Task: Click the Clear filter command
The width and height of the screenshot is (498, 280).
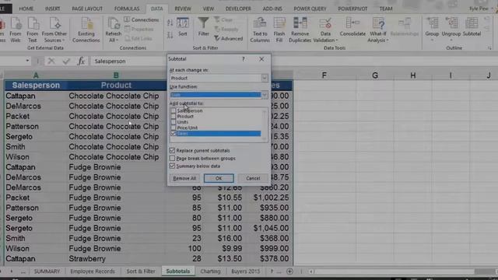Action: point(223,19)
